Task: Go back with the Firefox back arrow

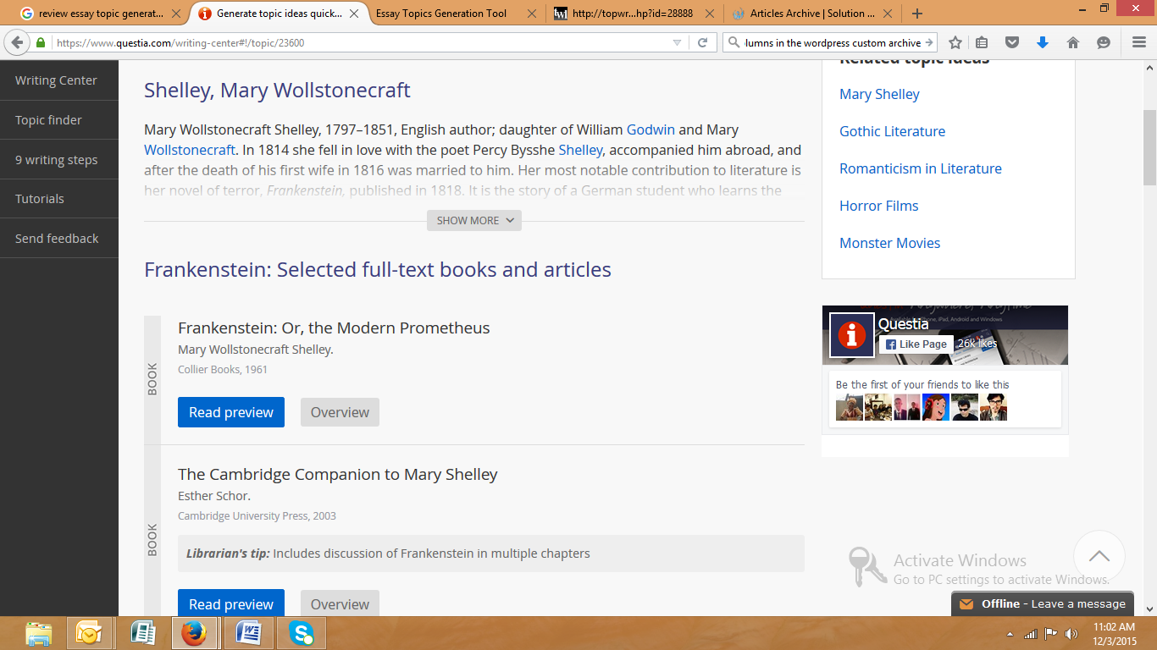Action: 18,42
